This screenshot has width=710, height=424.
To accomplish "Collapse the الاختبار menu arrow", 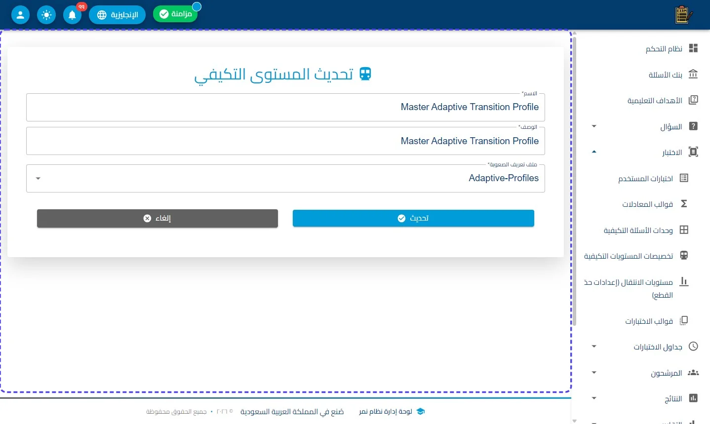I will click(x=594, y=152).
